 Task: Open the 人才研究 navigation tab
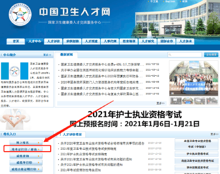tap(148, 41)
